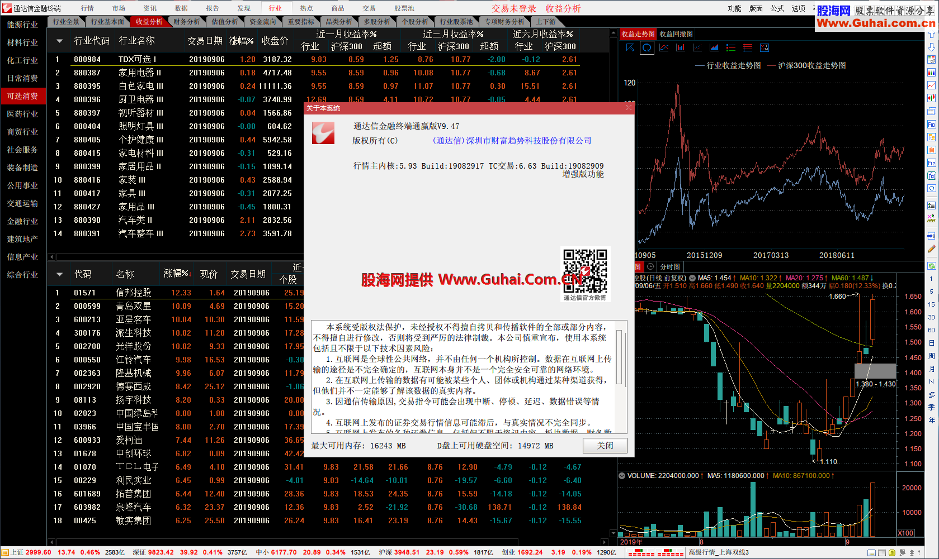Select 能源行业 in the left sidebar
Screen dimensions: 939x559
[x=23, y=25]
